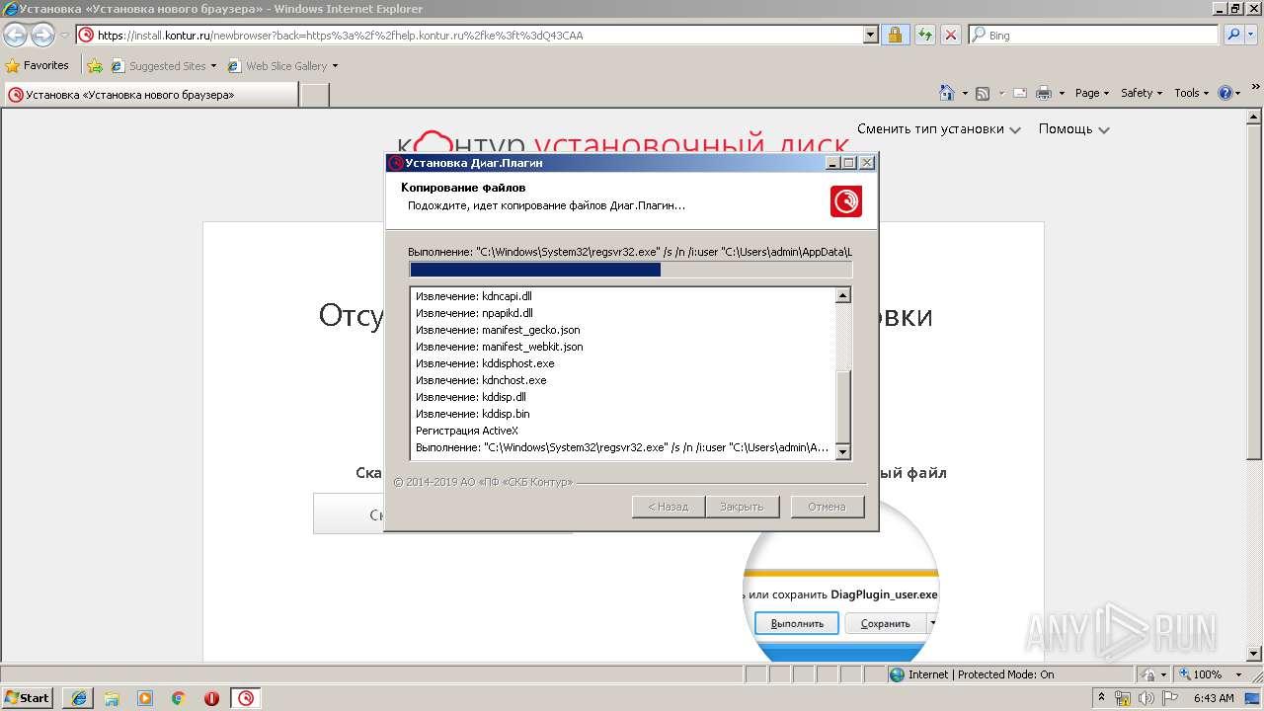Click the RSS feeds icon
This screenshot has height=711, width=1264.
(983, 93)
